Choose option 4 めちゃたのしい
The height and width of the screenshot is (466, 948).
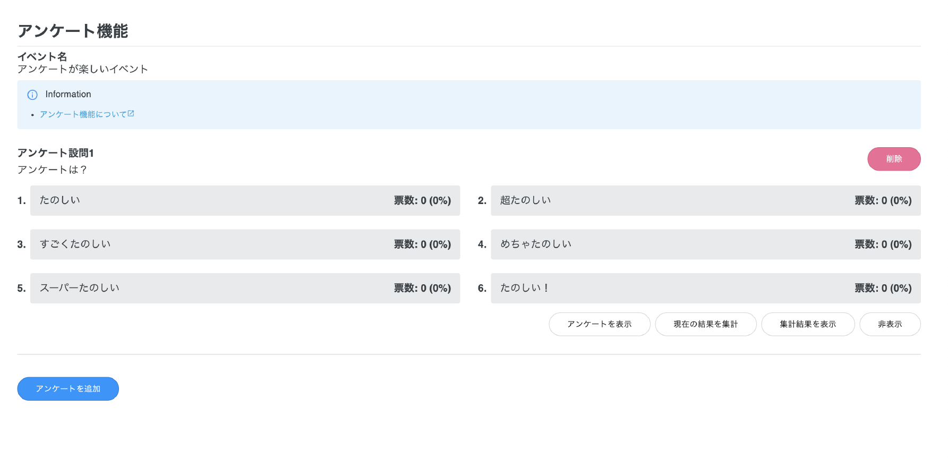click(705, 244)
